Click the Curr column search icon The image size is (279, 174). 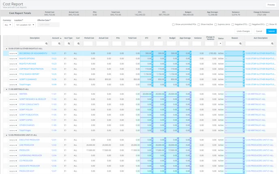click(79, 44)
